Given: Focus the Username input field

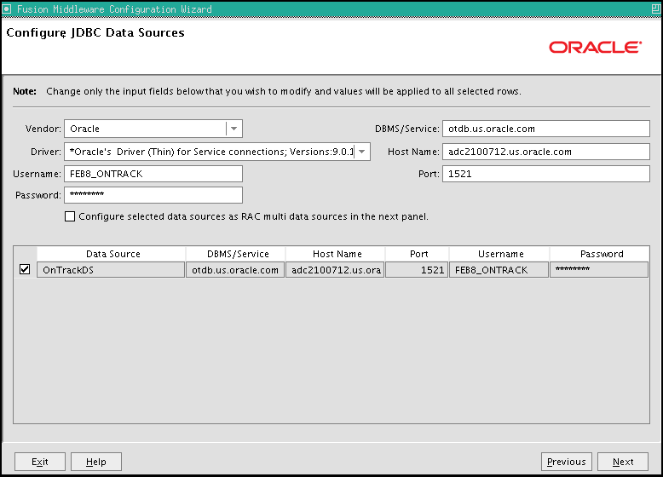Looking at the screenshot, I should (x=153, y=174).
